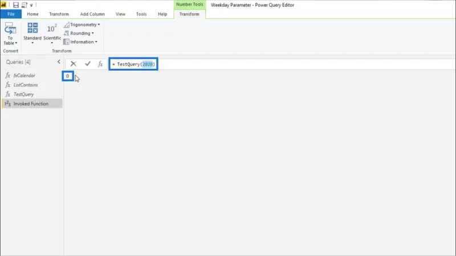The image size is (456, 256).
Task: Select the fxCalendar query
Action: [x=32, y=76]
